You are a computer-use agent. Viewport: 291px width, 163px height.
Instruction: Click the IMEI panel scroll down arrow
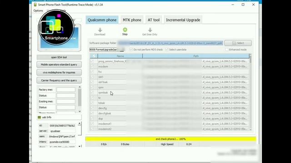tap(80, 111)
